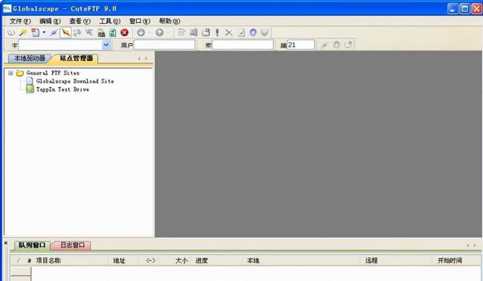Open the 帮助 menu
Screen dimensions: 483x281
tap(169, 22)
